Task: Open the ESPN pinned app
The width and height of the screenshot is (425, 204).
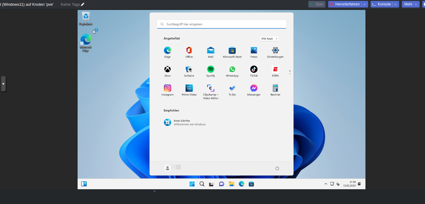Action: click(276, 71)
